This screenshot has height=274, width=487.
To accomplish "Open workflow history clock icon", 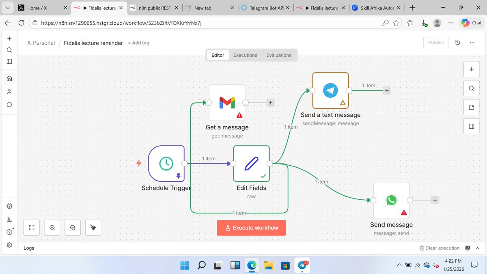I will (x=458, y=43).
